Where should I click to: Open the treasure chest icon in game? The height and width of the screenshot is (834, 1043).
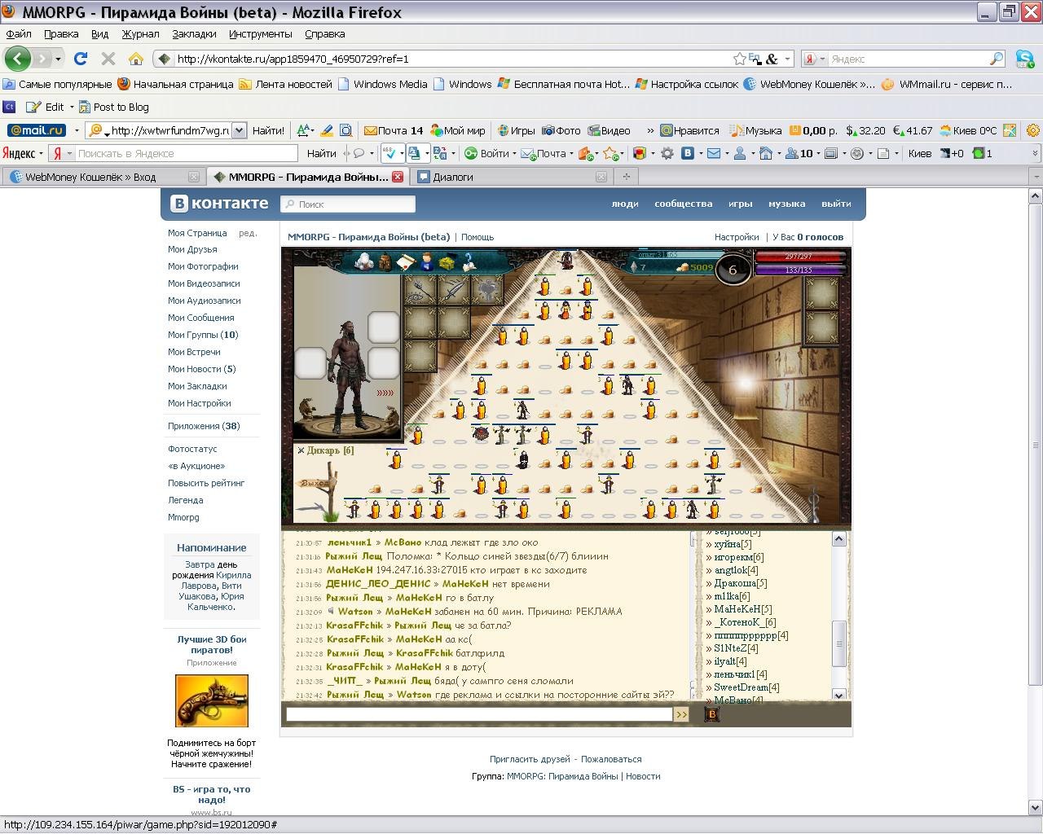[447, 262]
